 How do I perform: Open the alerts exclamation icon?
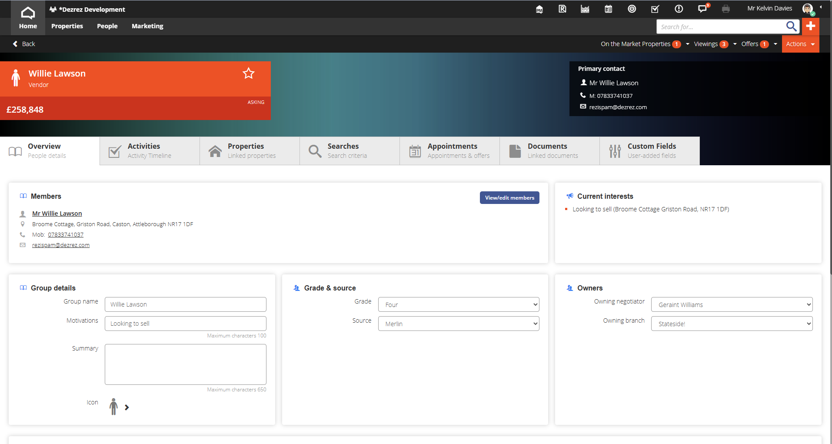pyautogui.click(x=679, y=9)
